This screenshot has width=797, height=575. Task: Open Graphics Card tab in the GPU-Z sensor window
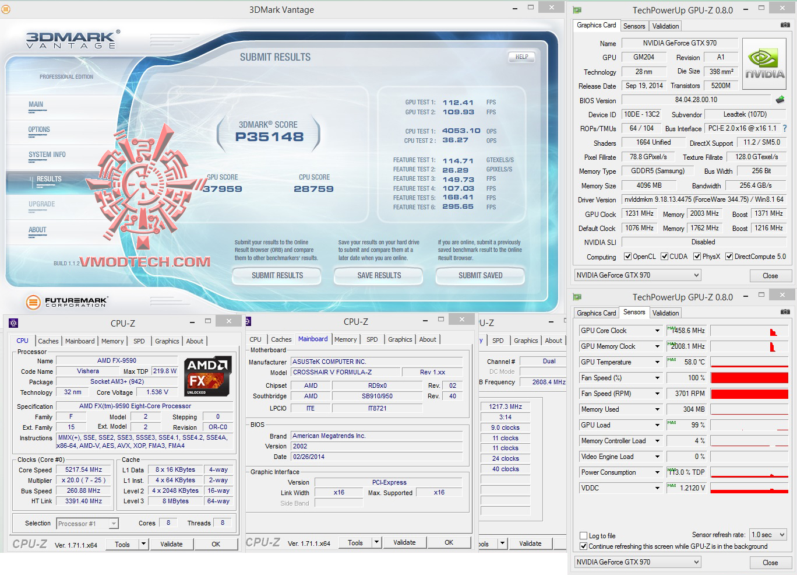(596, 313)
